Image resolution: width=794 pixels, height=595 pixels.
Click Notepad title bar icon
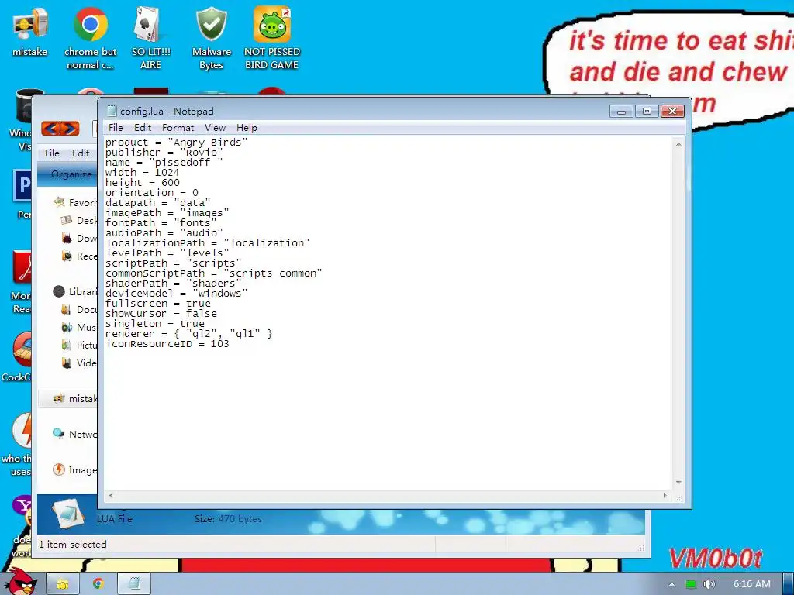[112, 111]
